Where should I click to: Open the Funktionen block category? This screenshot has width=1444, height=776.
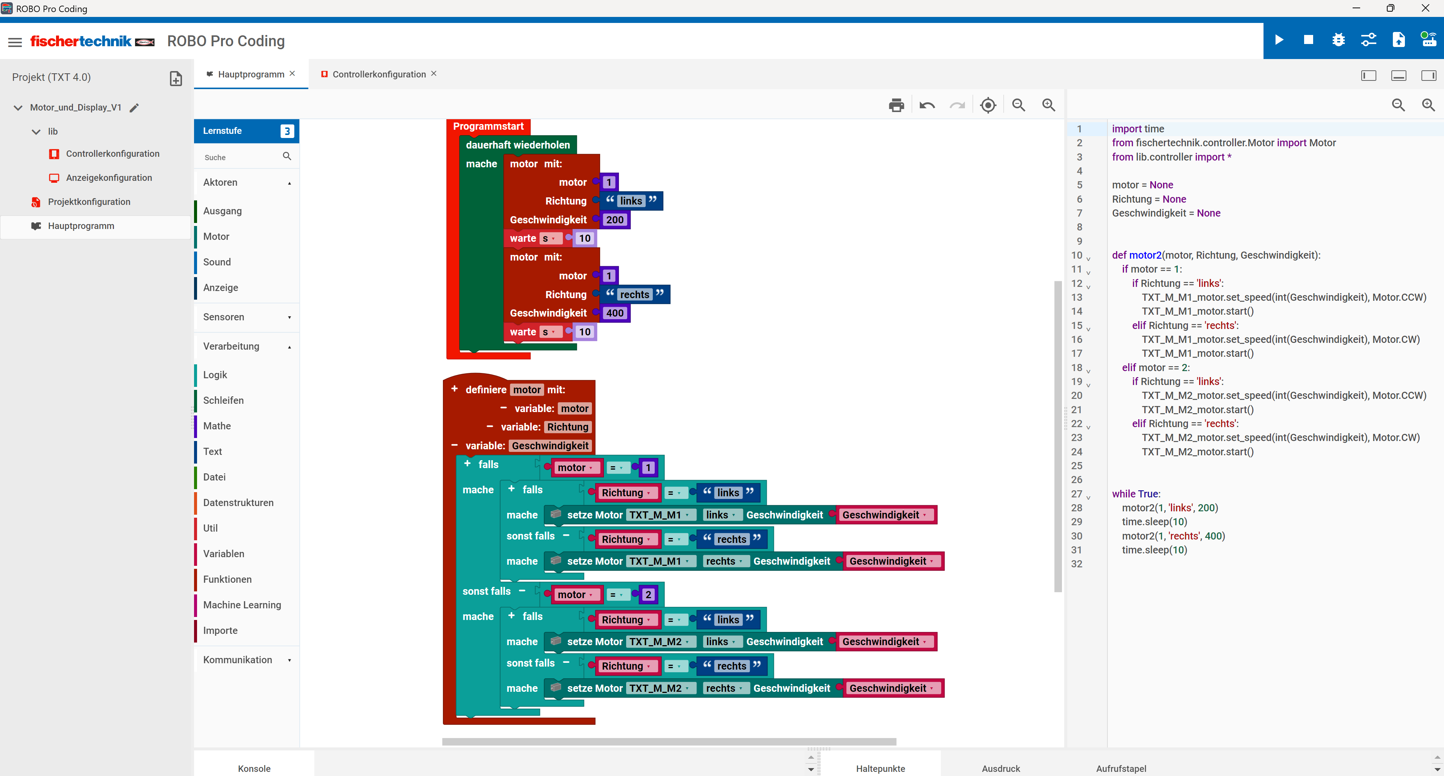click(x=247, y=579)
